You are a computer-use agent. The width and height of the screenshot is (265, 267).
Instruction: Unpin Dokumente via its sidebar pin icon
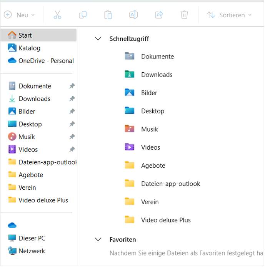pos(72,86)
